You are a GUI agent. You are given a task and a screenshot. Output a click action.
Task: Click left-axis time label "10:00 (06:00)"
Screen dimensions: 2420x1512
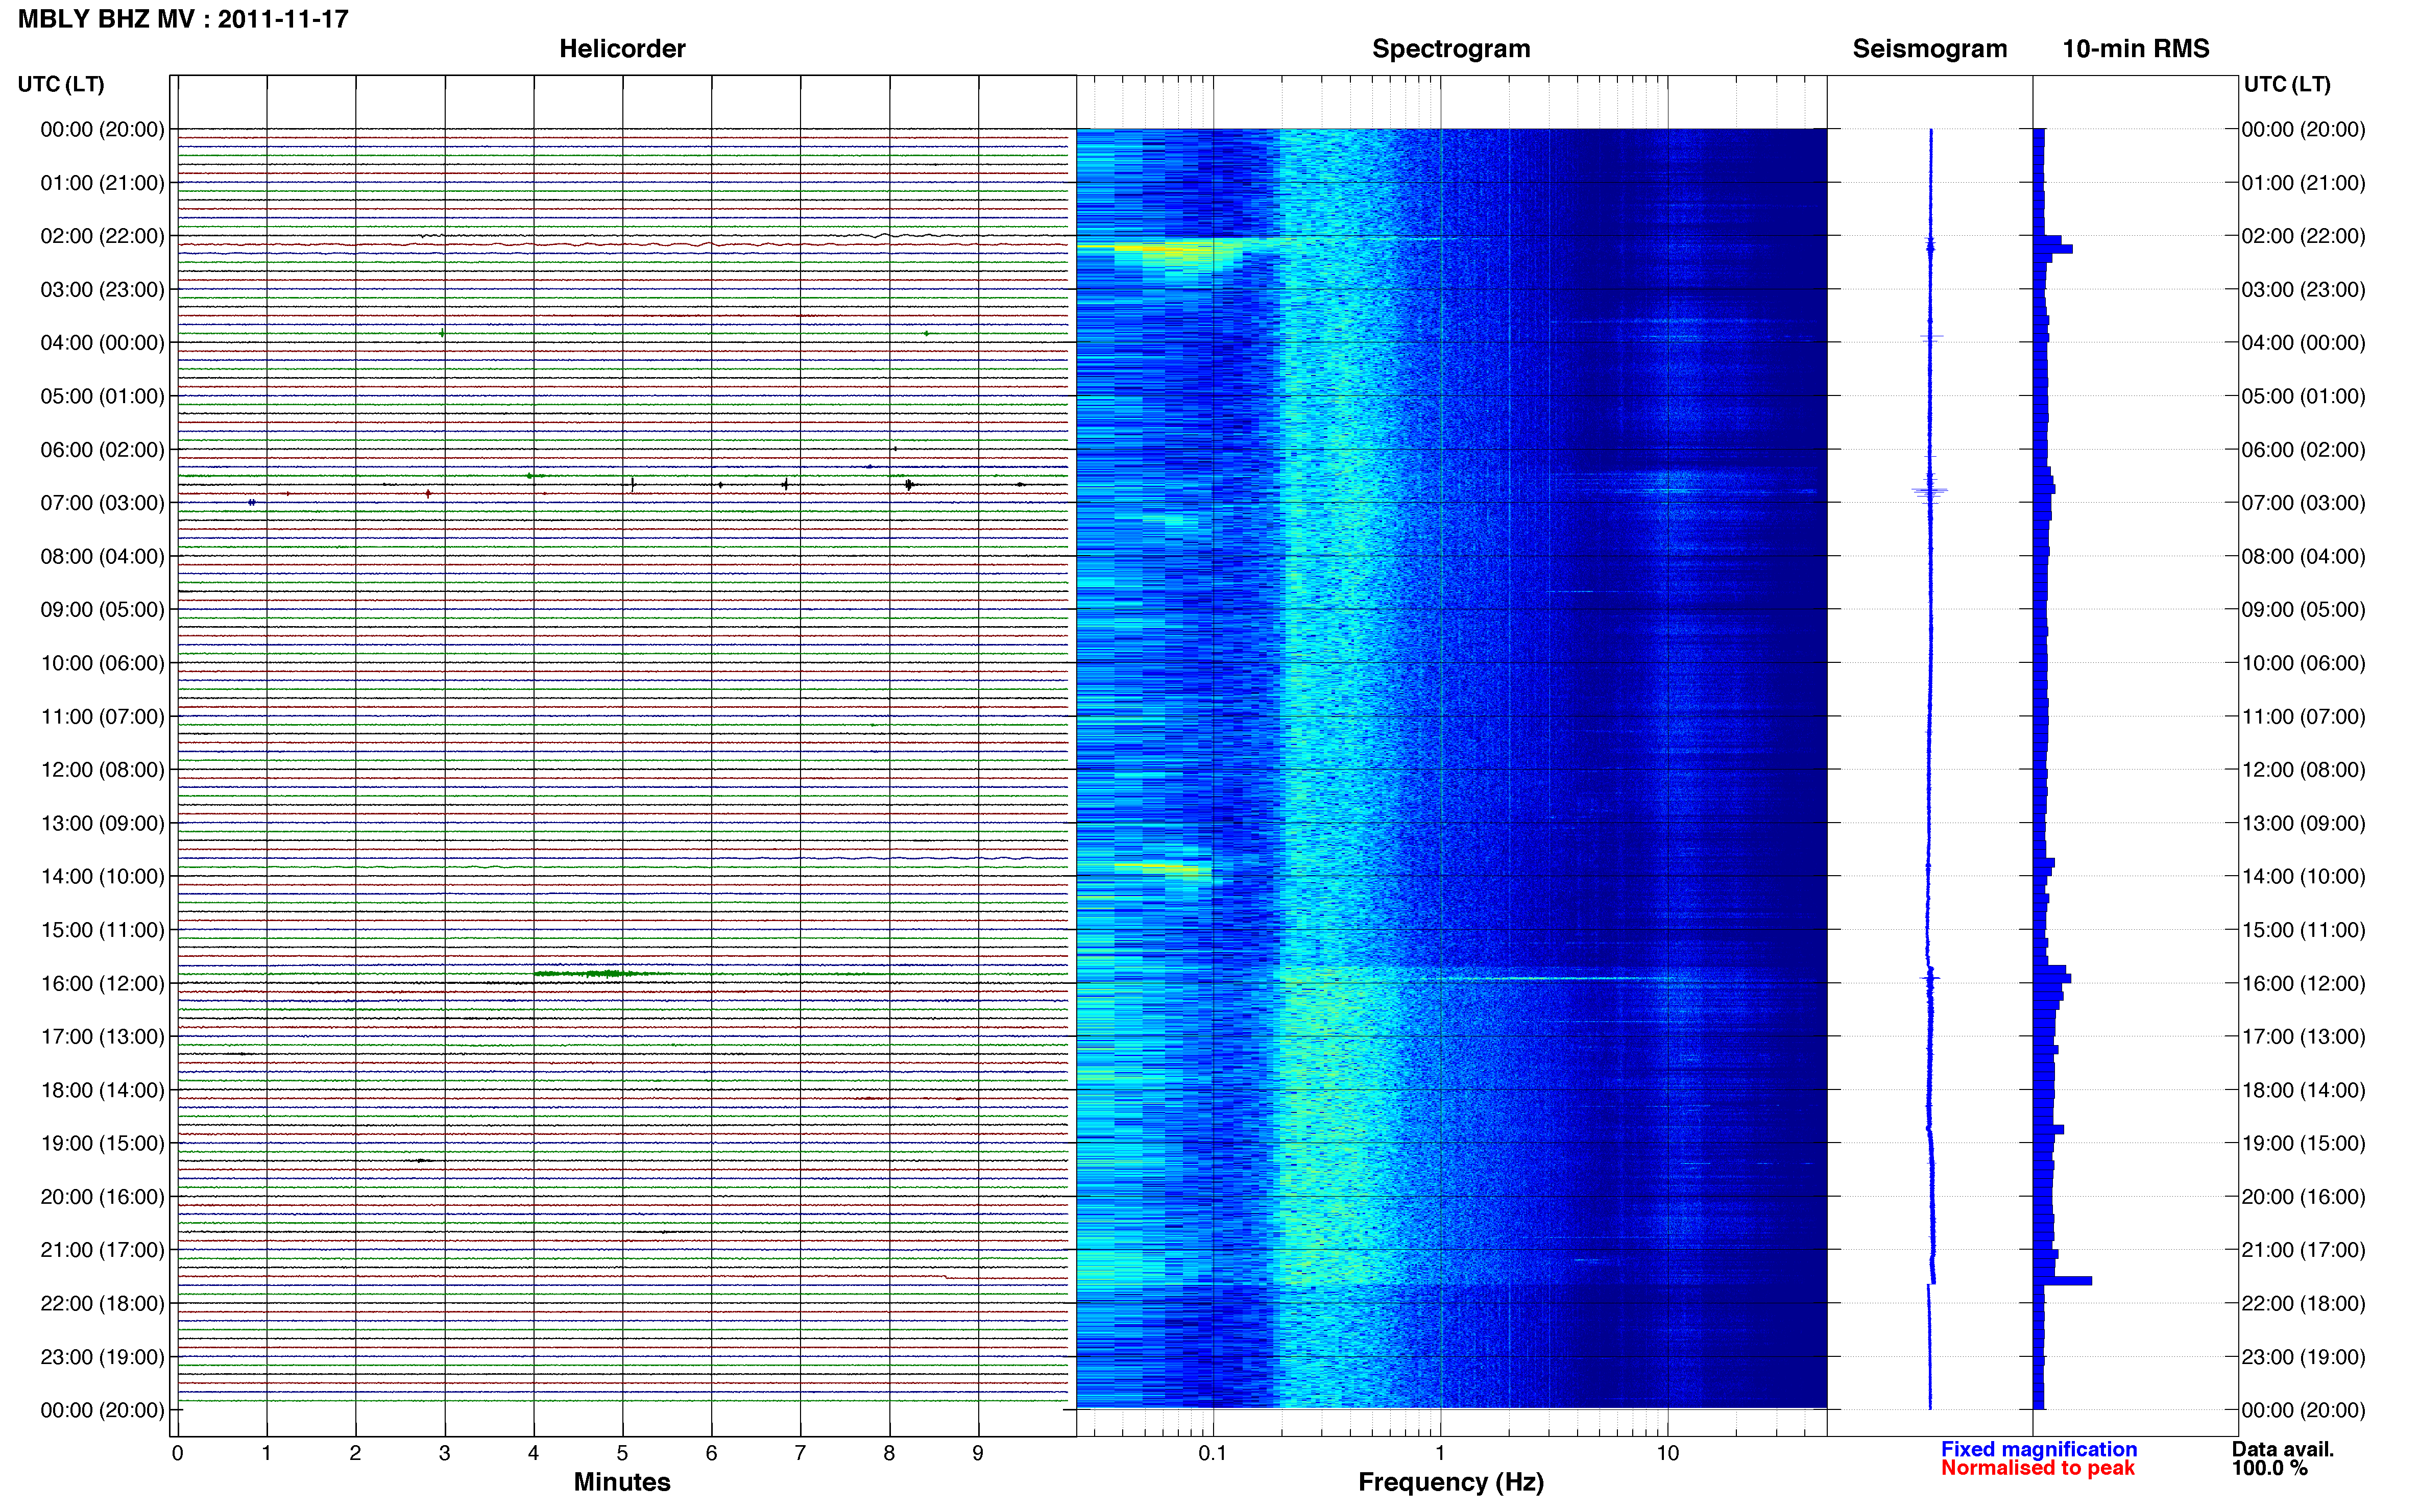[x=102, y=663]
